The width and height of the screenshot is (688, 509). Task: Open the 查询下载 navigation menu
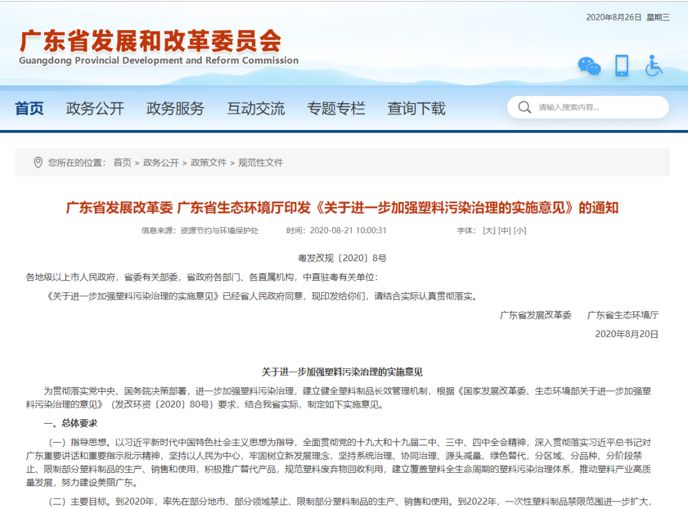click(417, 108)
